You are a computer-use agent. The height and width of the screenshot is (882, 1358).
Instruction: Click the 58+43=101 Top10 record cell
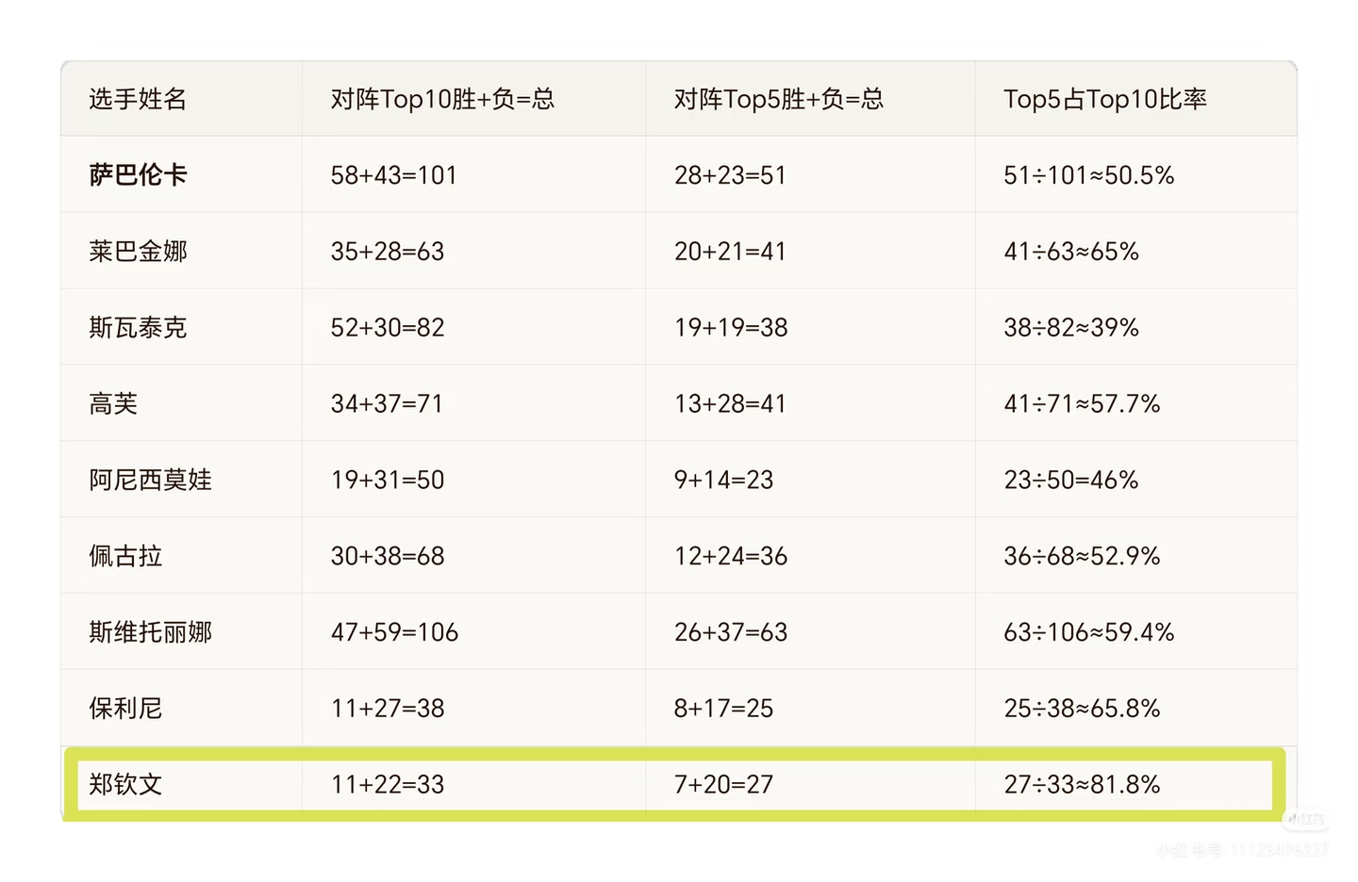click(x=393, y=175)
